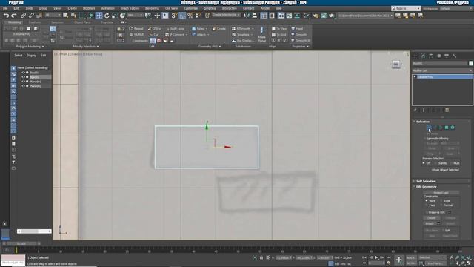Select Constraints Face radio button
474x267 pixels.
coord(427,205)
